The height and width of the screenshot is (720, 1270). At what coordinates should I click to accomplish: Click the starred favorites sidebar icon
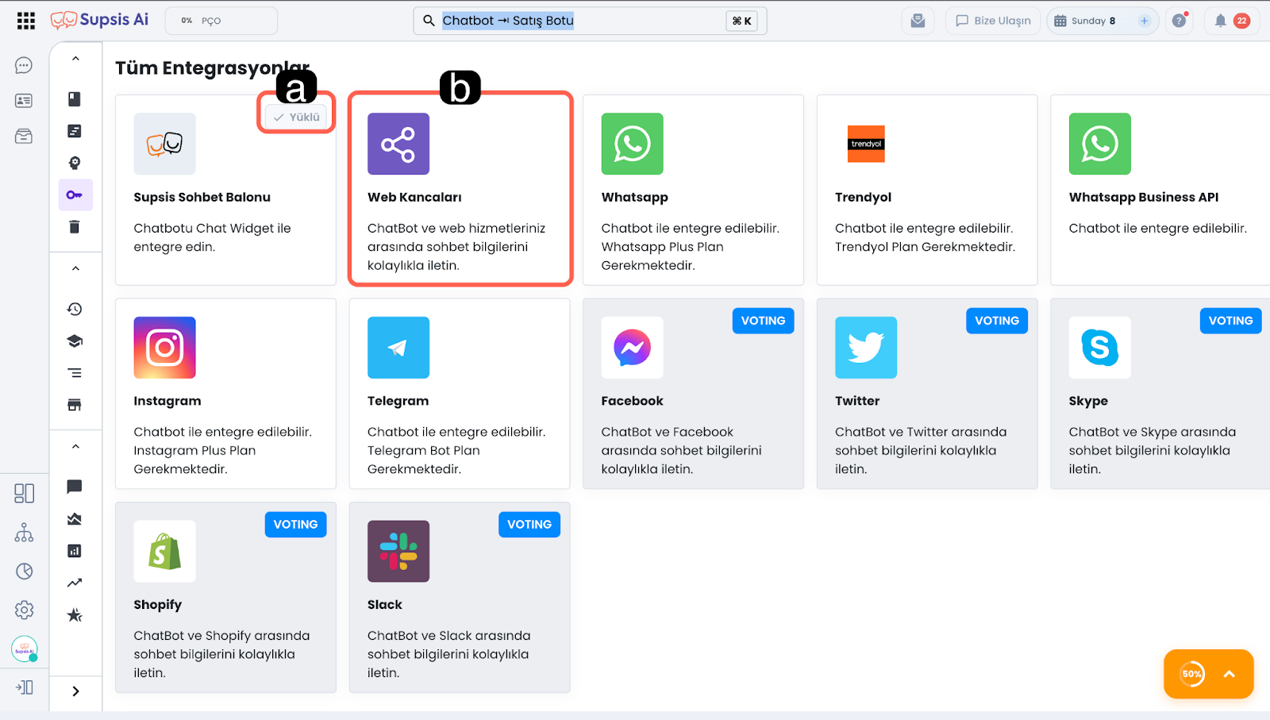coord(75,615)
